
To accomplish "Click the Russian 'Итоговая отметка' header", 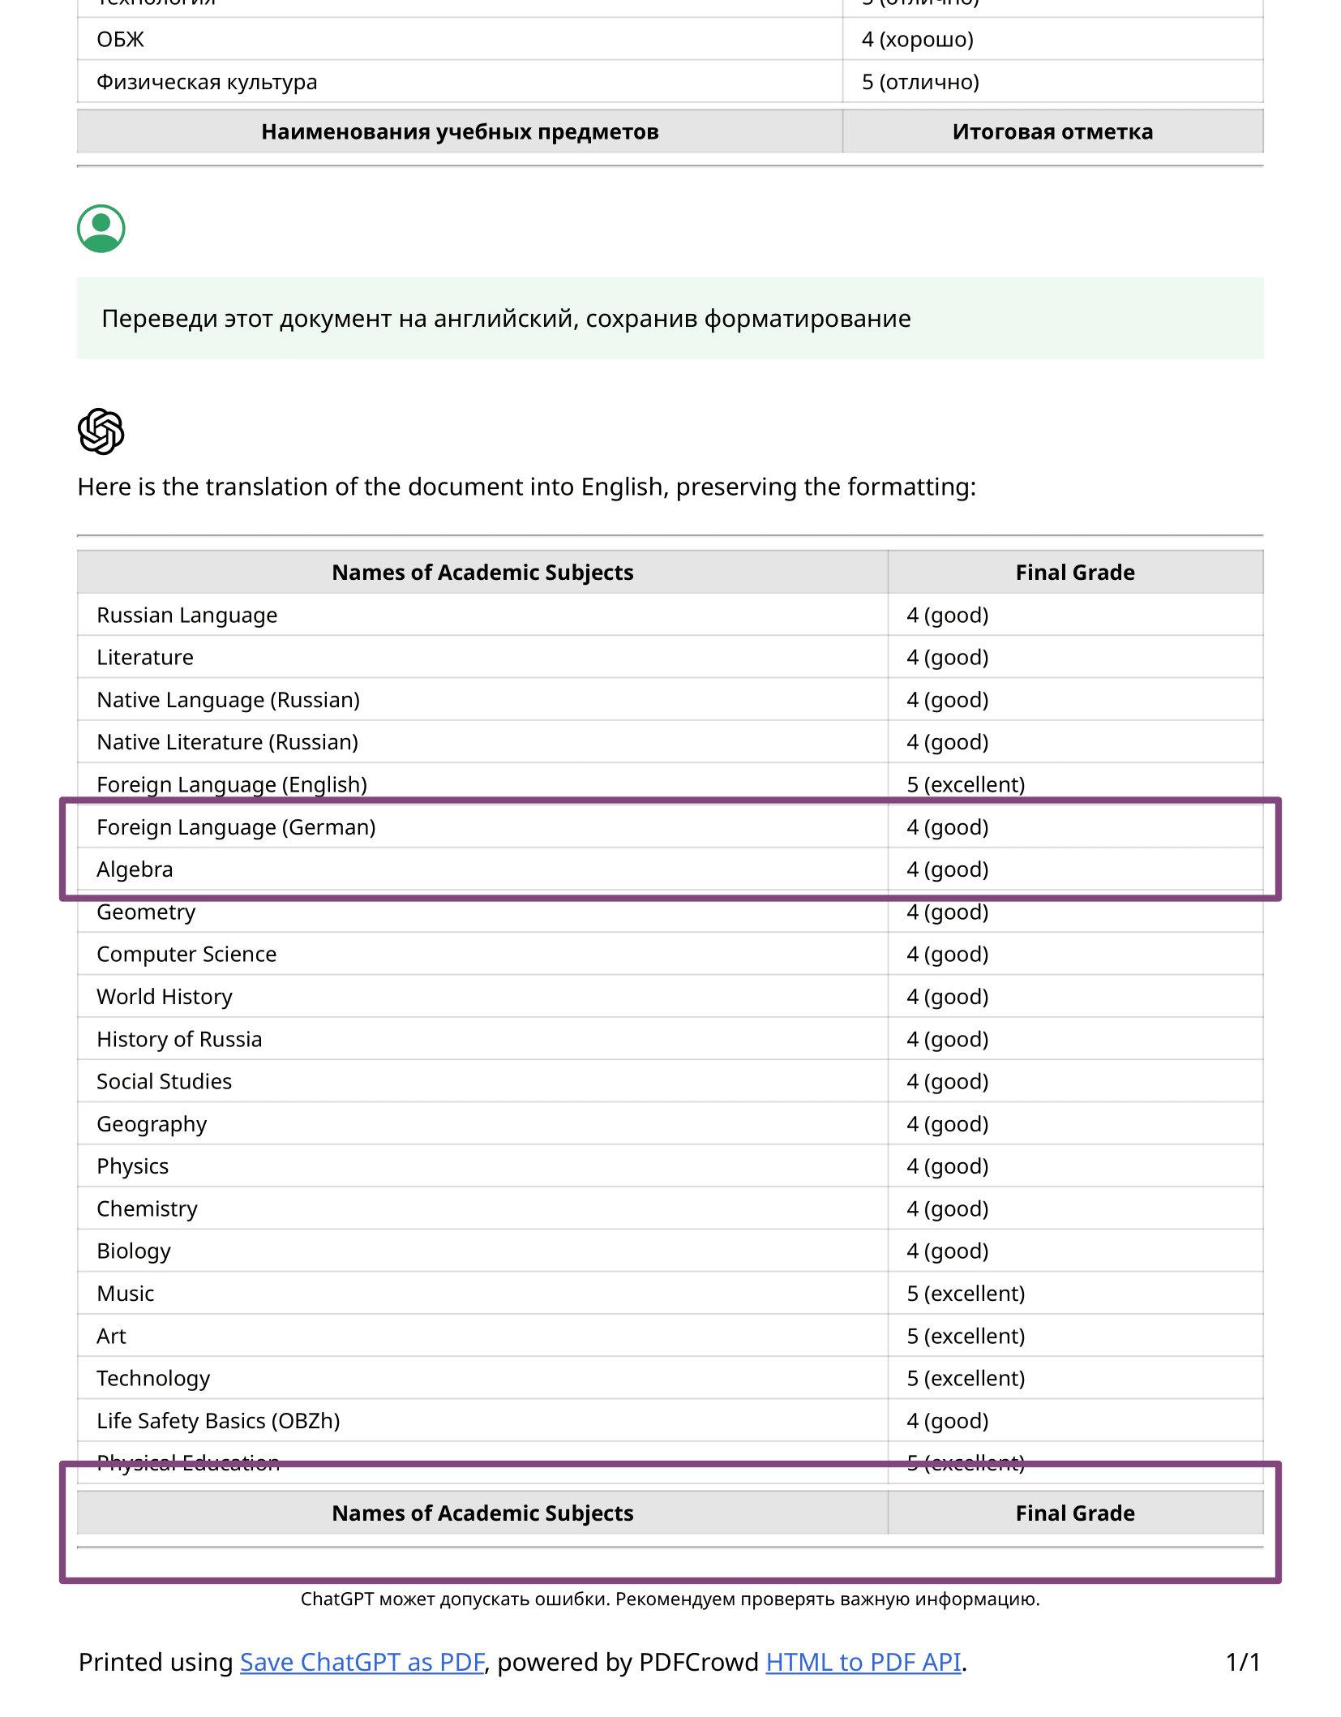I will pos(1052,131).
